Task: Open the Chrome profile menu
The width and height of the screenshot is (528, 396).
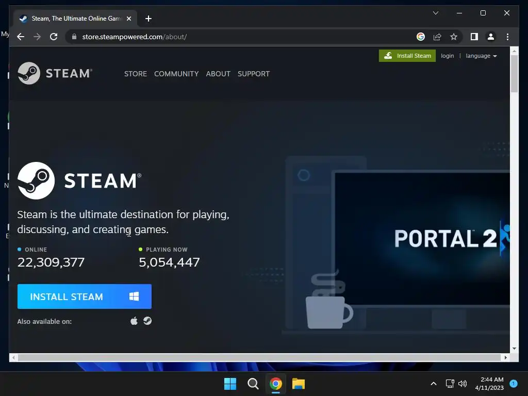Action: (491, 37)
